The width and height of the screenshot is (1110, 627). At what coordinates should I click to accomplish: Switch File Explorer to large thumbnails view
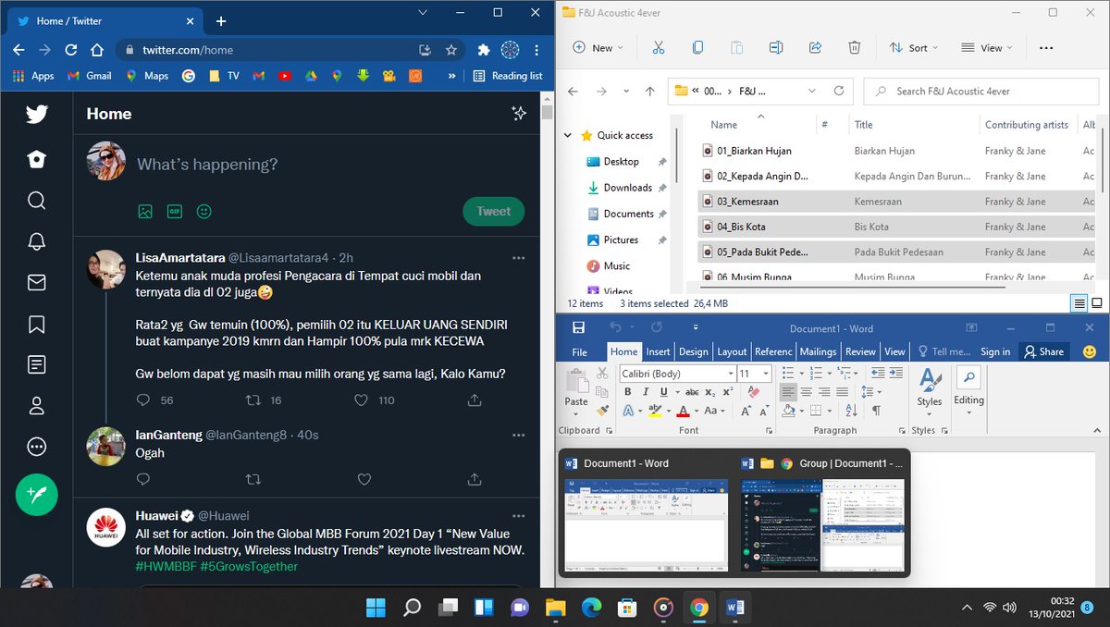pos(1096,303)
